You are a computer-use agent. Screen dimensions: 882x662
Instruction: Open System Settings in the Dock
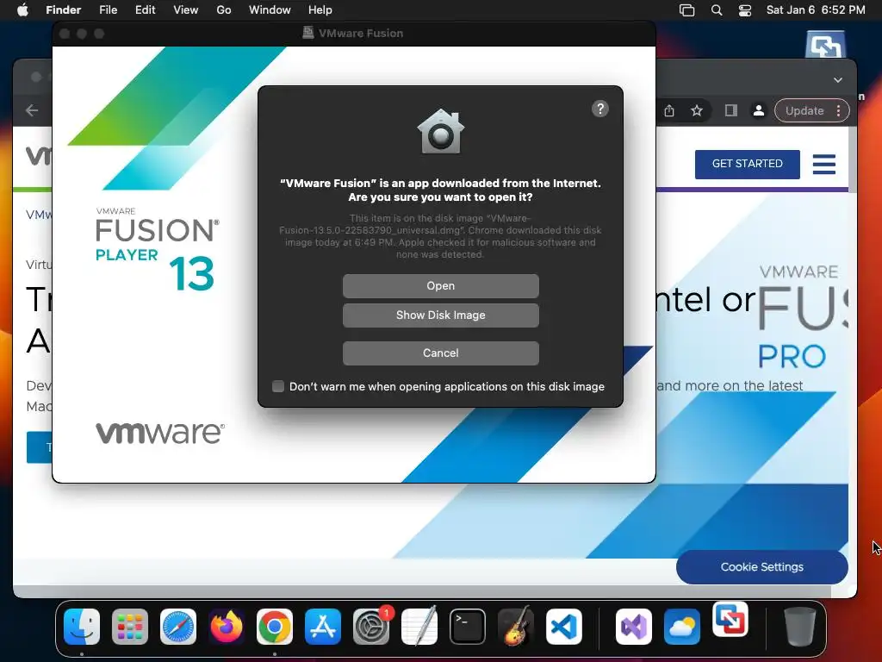pyautogui.click(x=371, y=627)
